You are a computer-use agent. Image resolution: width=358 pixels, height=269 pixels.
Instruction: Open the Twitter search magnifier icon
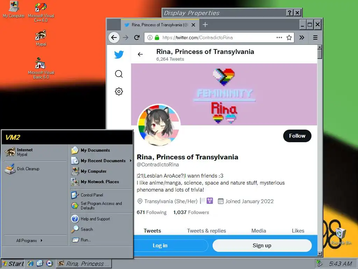119,74
